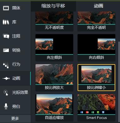
Task: Click the 库 label in sidebar
Action: click(x=14, y=22)
